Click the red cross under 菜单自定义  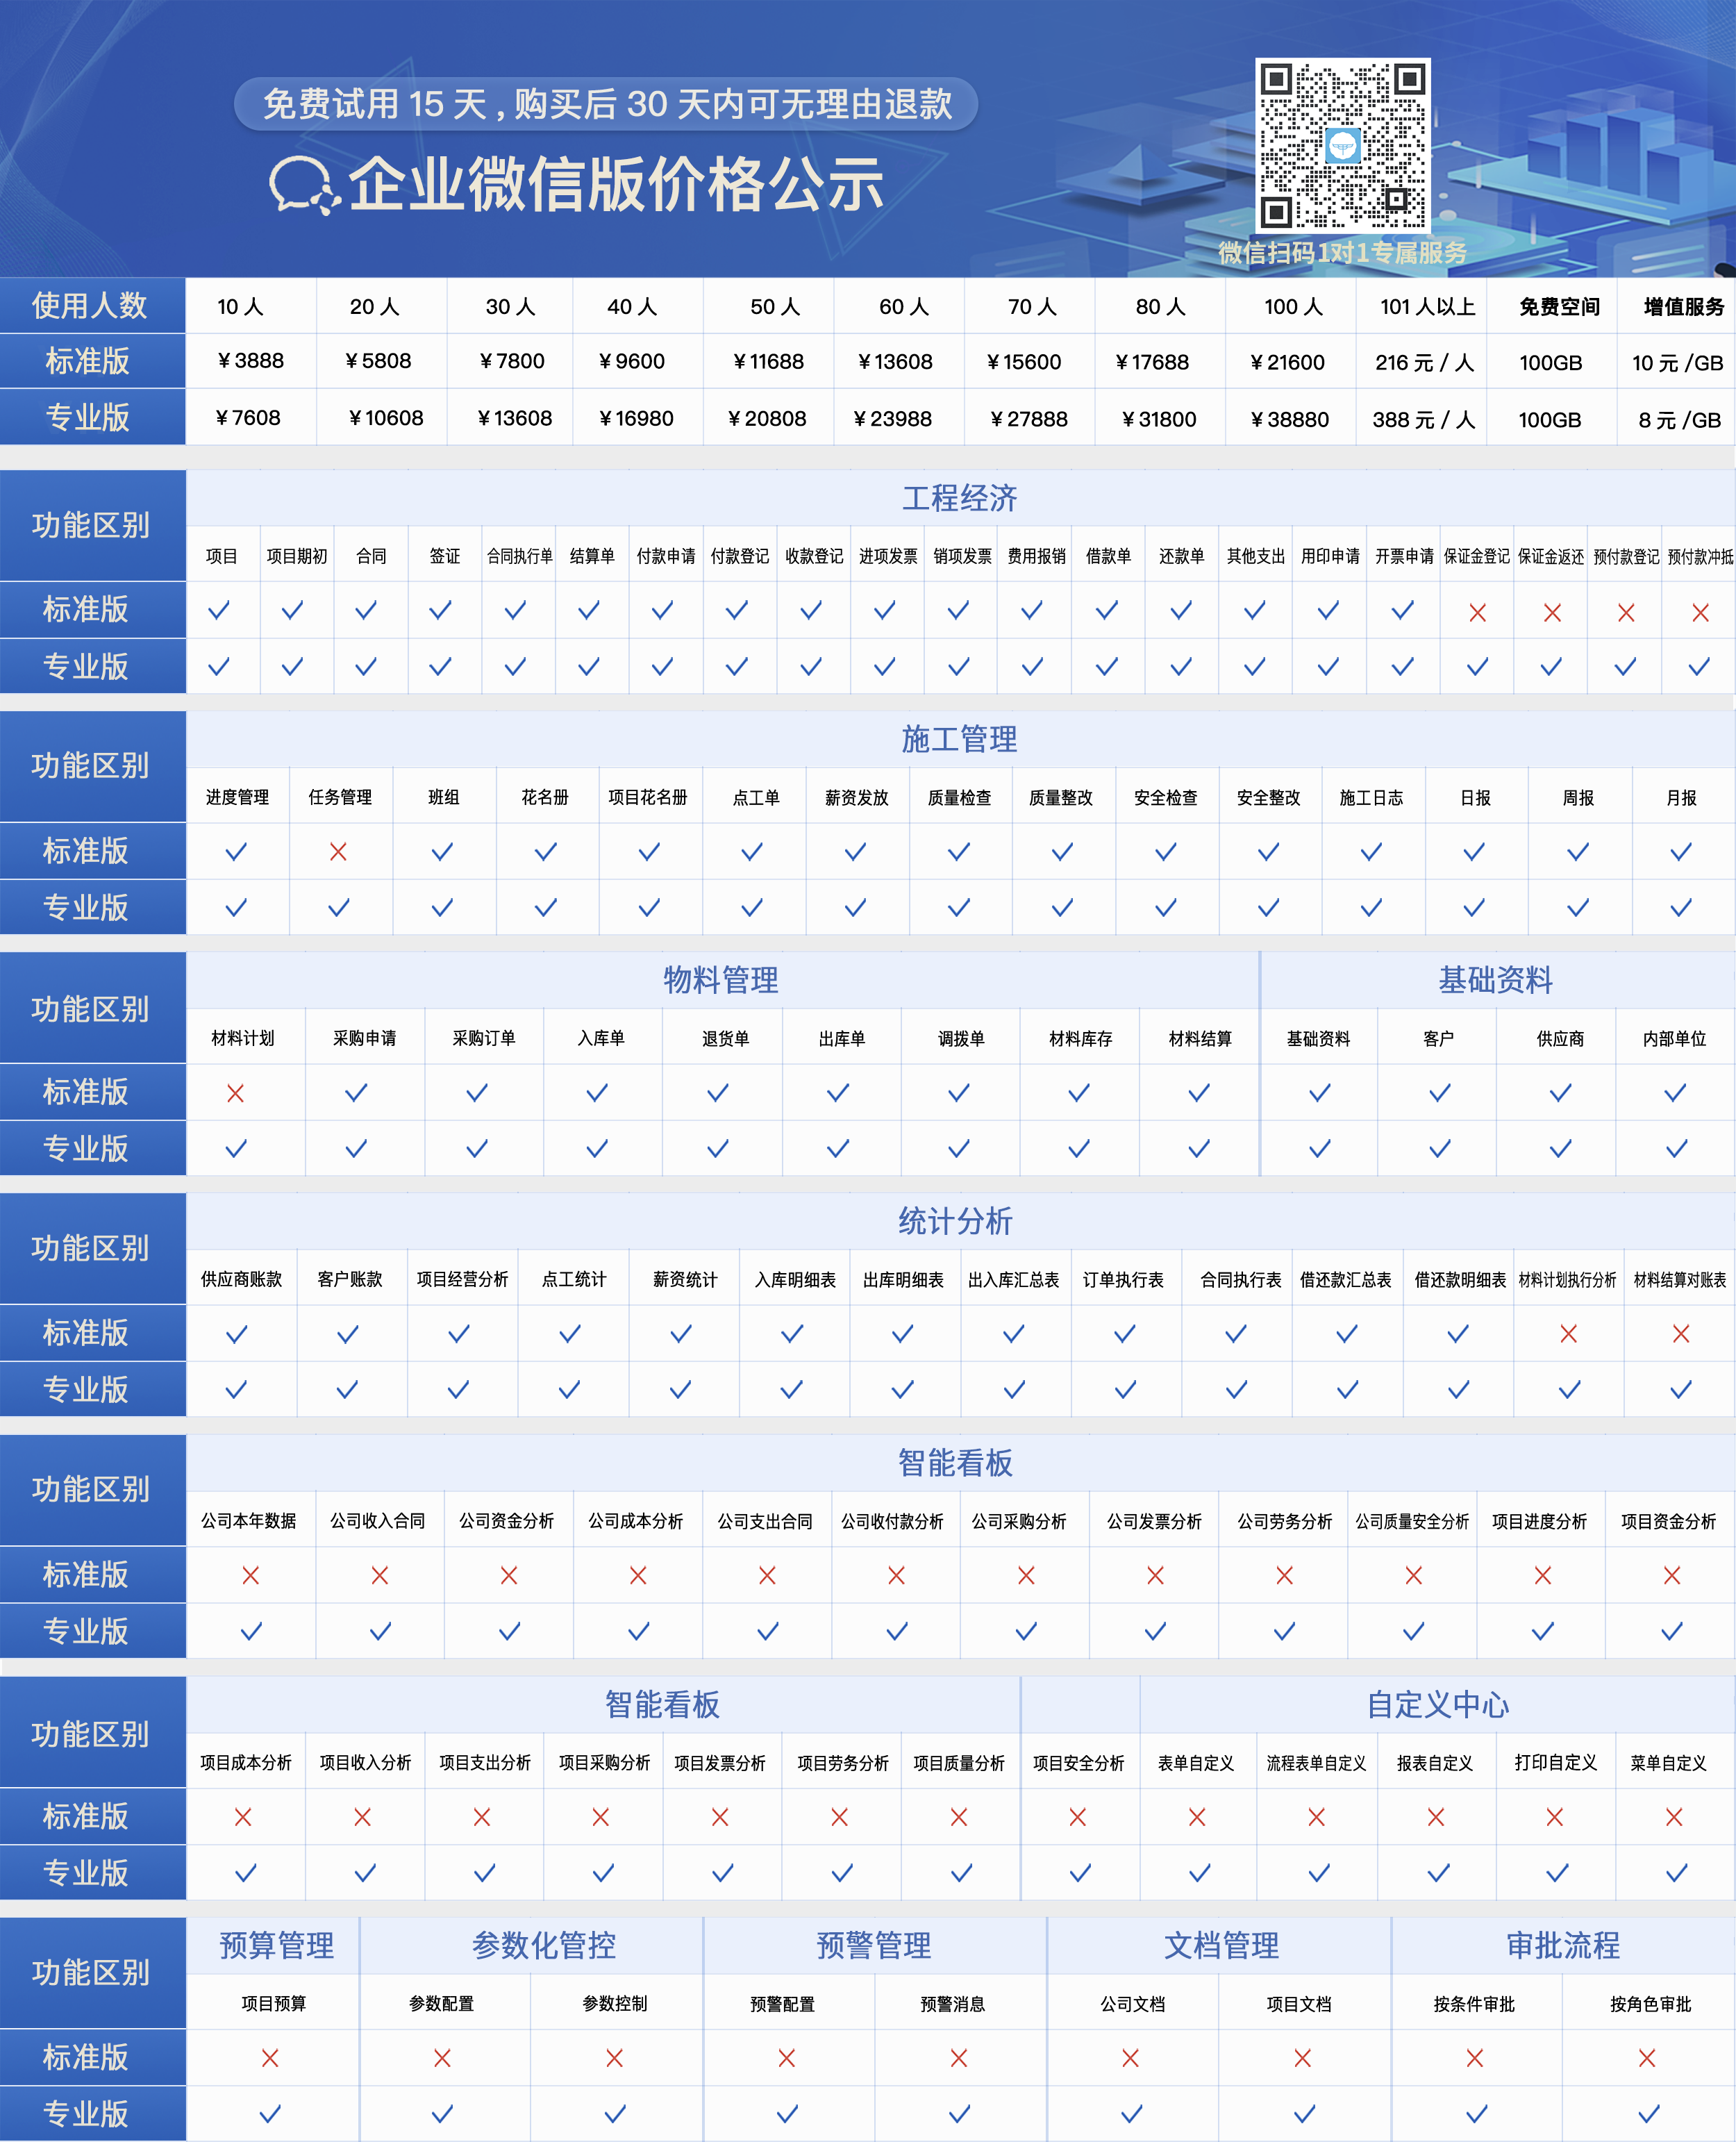pos(1674,1817)
